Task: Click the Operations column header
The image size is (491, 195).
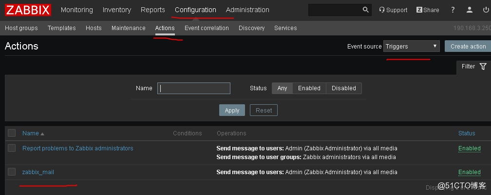Action: point(231,133)
